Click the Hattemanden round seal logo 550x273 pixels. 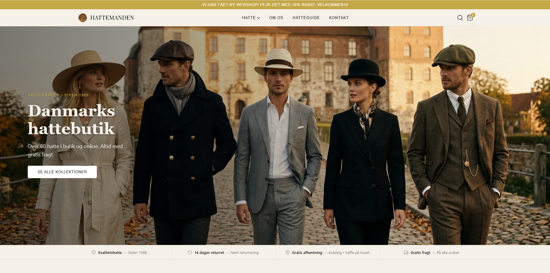click(x=83, y=18)
